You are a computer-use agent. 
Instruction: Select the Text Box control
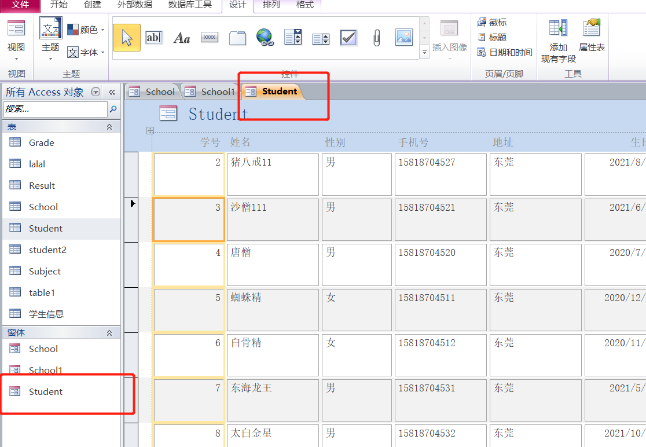[x=153, y=38]
